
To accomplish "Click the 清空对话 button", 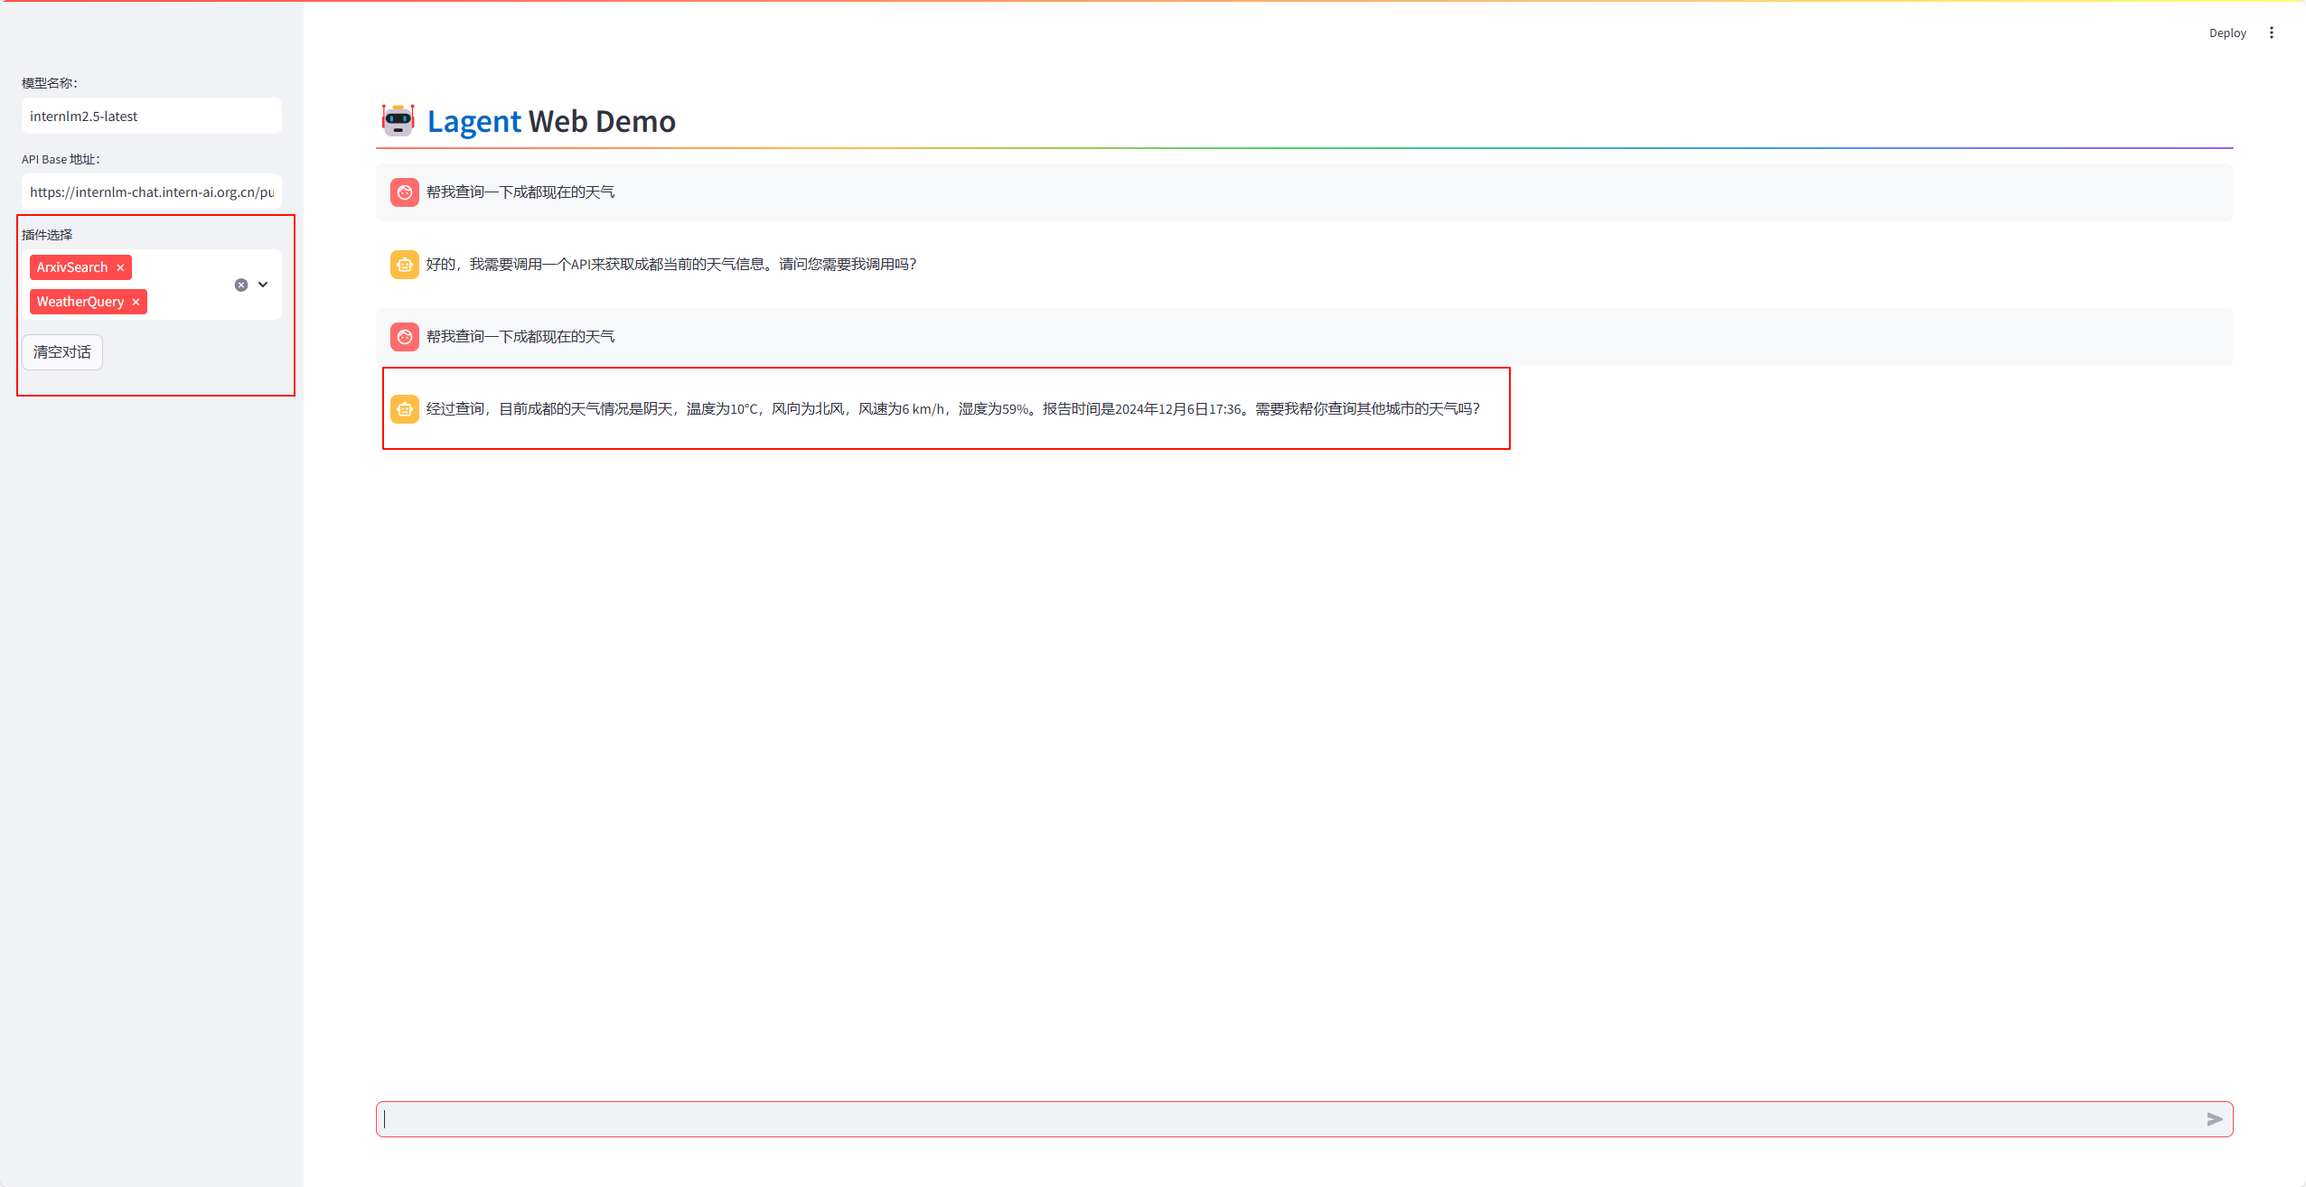I will coord(62,352).
